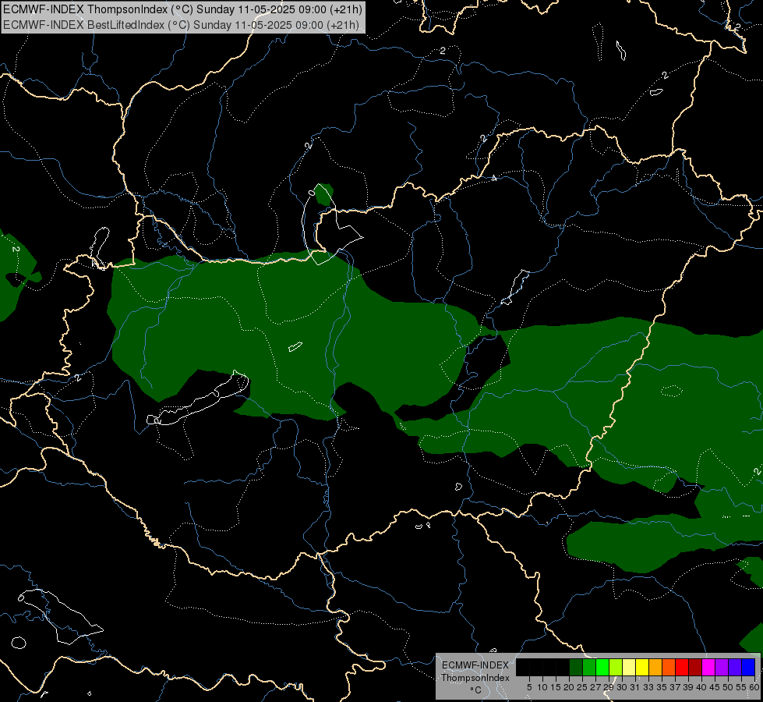The width and height of the screenshot is (763, 702).
Task: Click the medium green 25–27 legend swatch
Action: click(589, 667)
